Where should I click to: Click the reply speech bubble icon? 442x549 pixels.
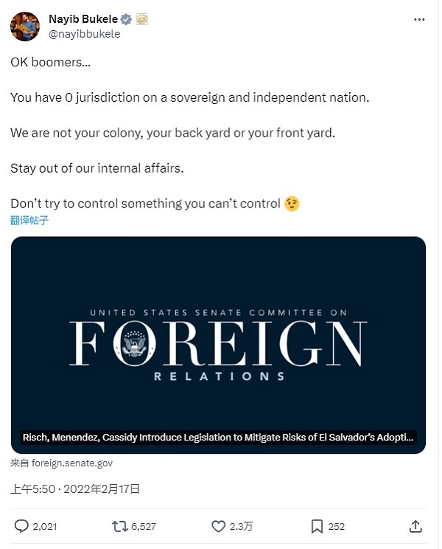coord(21,526)
